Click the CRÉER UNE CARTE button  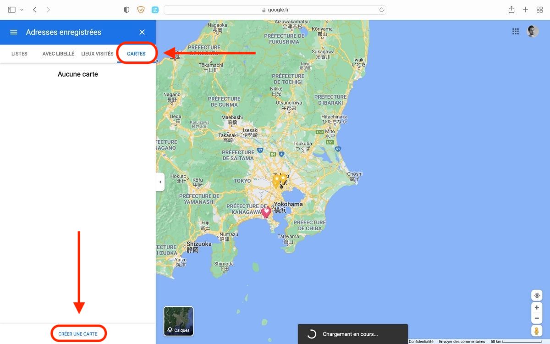coord(78,334)
